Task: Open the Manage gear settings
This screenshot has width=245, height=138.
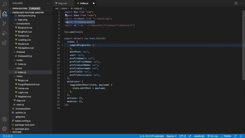Action: [x=4, y=129]
